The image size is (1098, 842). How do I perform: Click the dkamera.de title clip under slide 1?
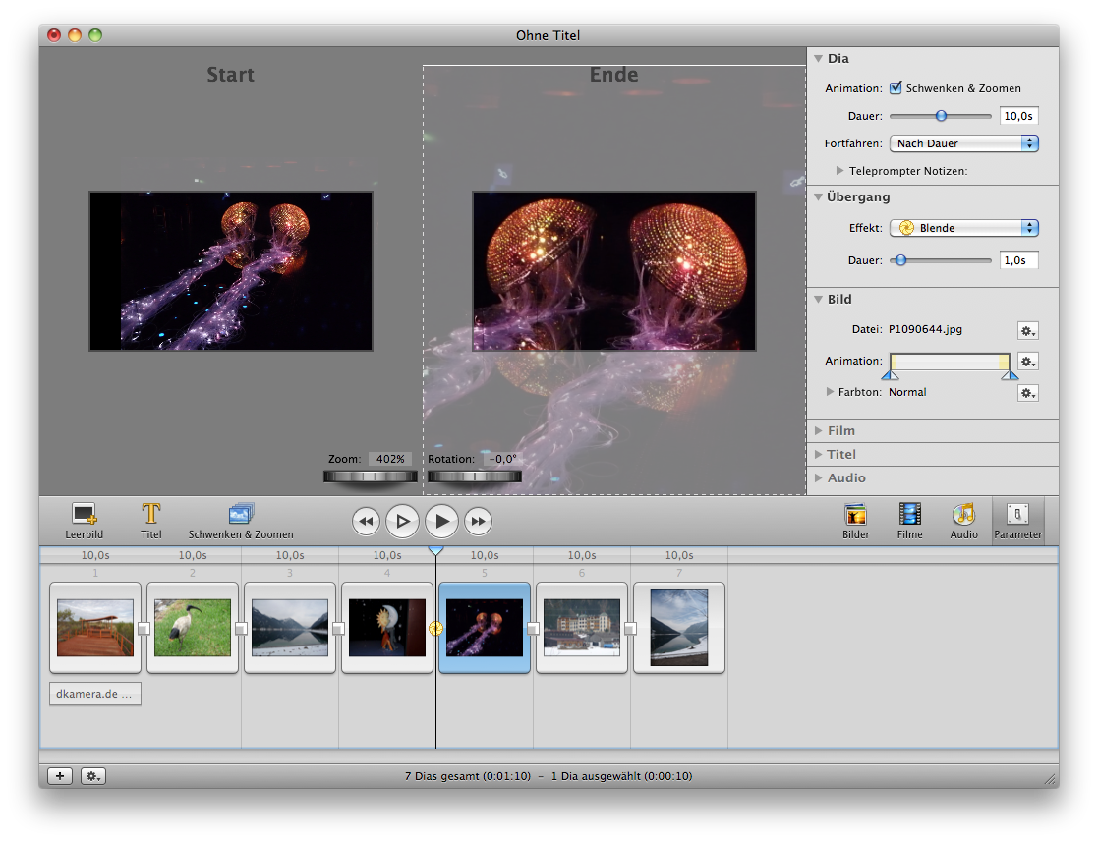coord(95,694)
